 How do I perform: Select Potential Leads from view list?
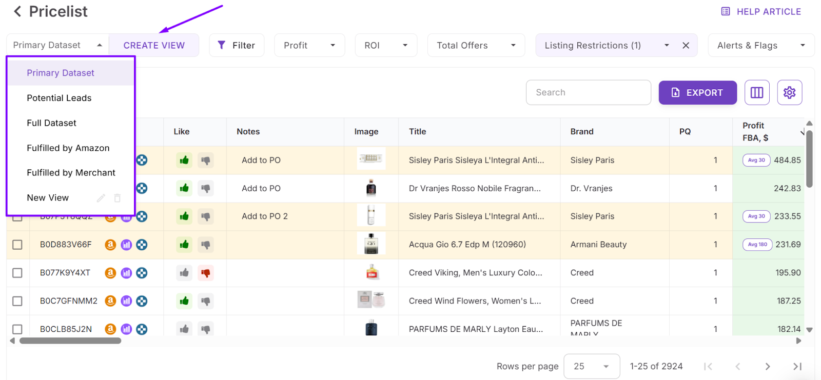tap(59, 98)
